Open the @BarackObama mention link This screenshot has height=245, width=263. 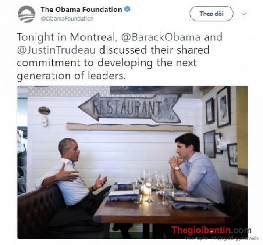click(x=161, y=37)
